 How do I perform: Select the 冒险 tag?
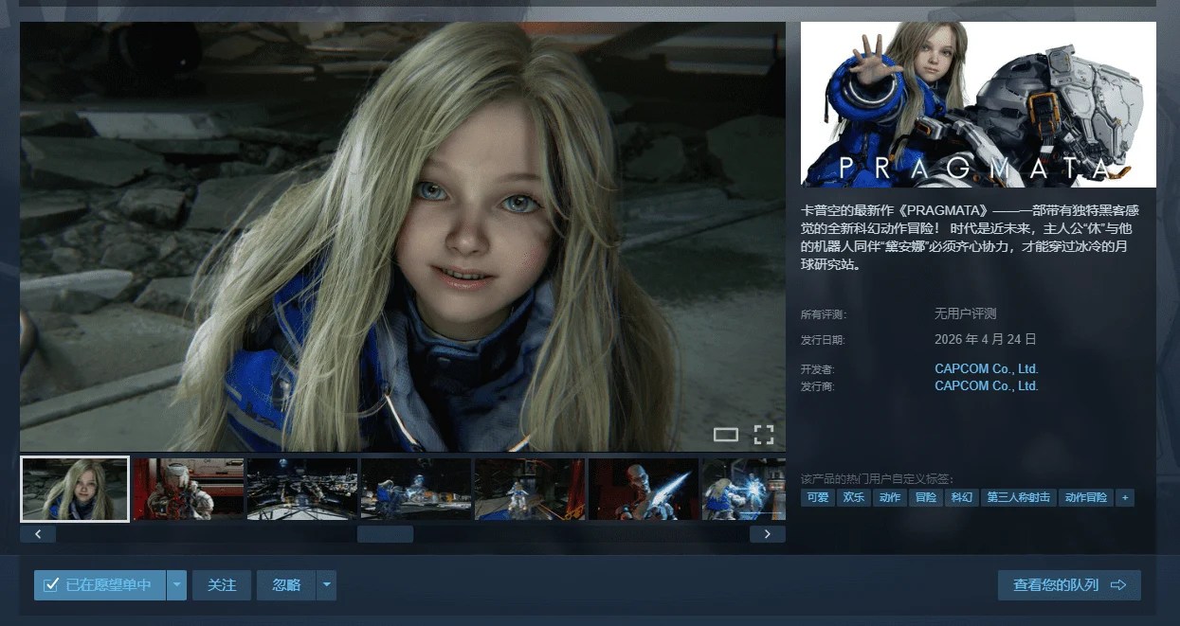tap(925, 497)
